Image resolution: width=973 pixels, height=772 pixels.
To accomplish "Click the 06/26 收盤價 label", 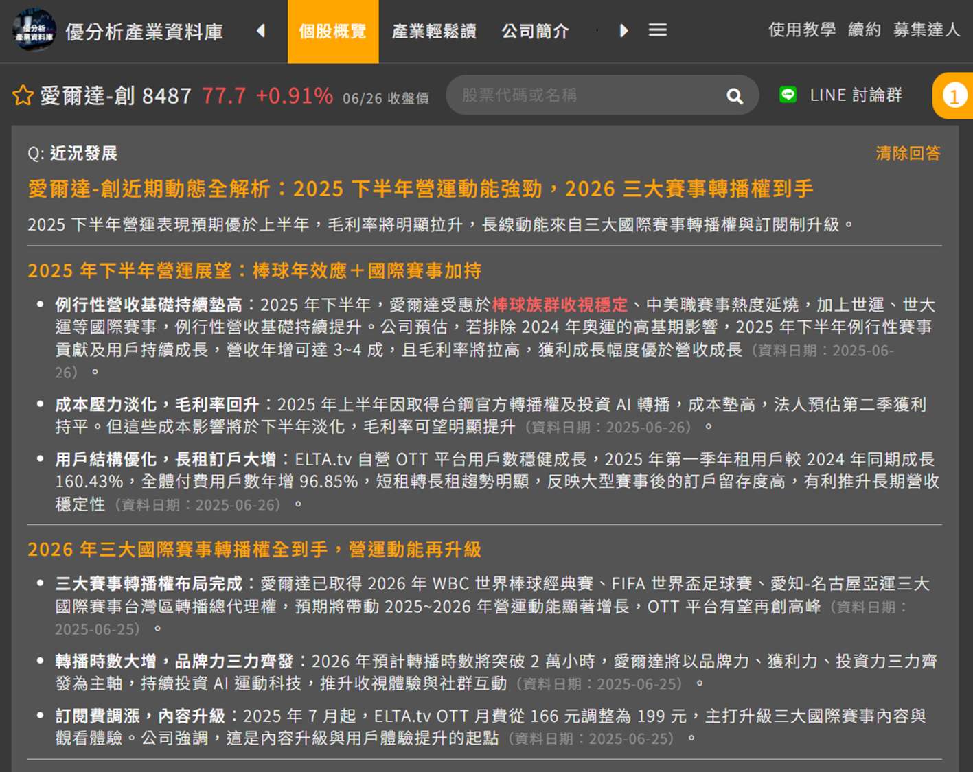I will point(386,98).
